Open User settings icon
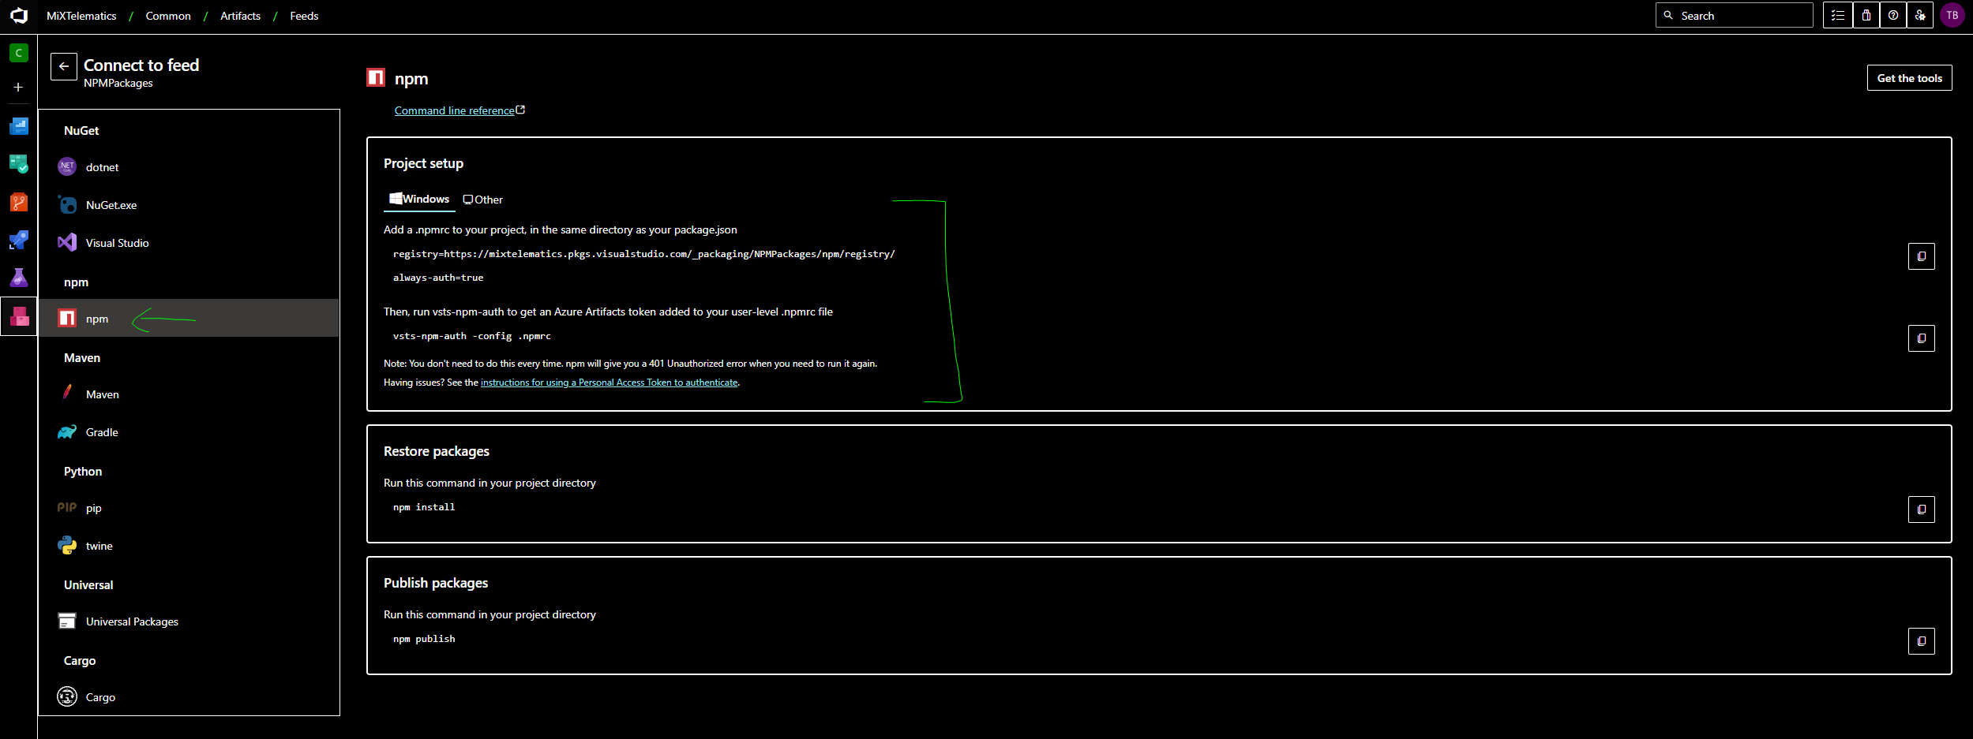Image resolution: width=1973 pixels, height=739 pixels. [1920, 16]
